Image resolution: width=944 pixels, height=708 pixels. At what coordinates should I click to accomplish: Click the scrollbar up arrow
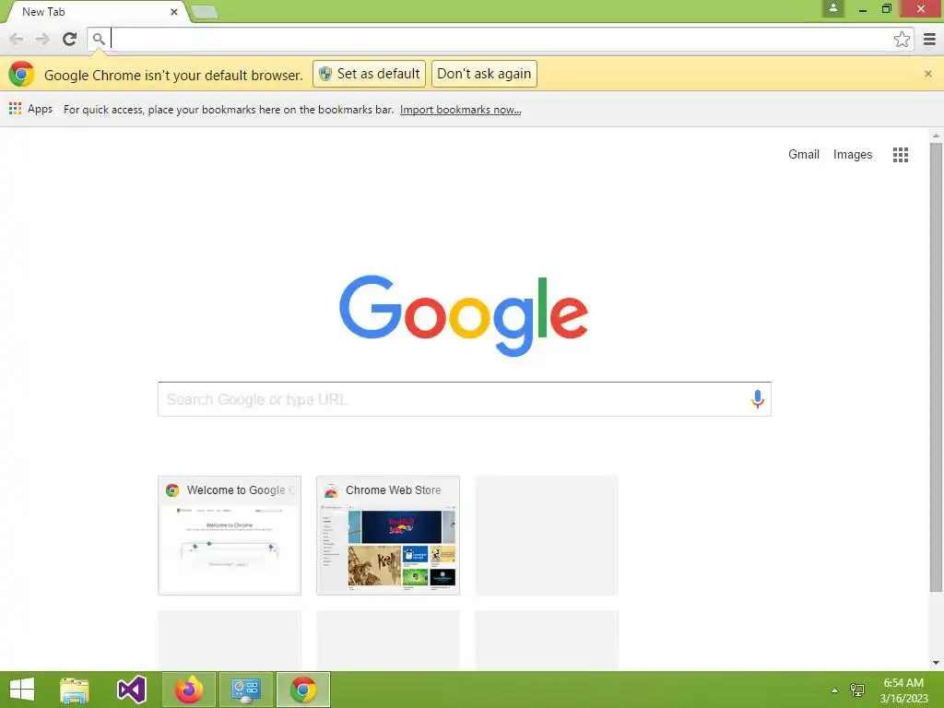pos(936,136)
